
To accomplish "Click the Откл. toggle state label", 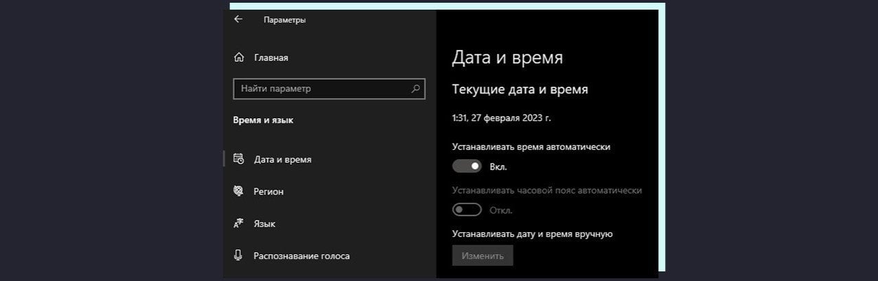I will click(x=501, y=210).
